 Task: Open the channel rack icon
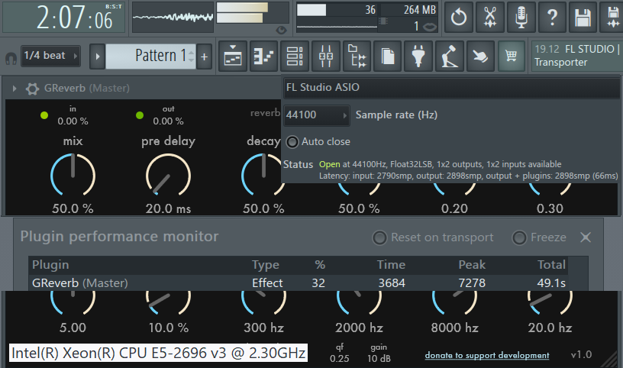click(x=295, y=56)
